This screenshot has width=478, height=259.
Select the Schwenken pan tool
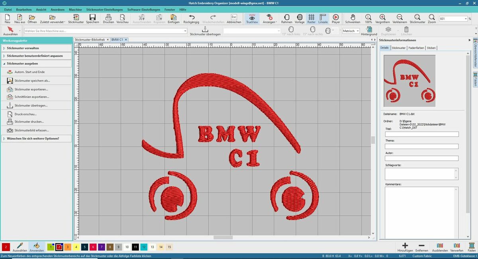pyautogui.click(x=353, y=19)
